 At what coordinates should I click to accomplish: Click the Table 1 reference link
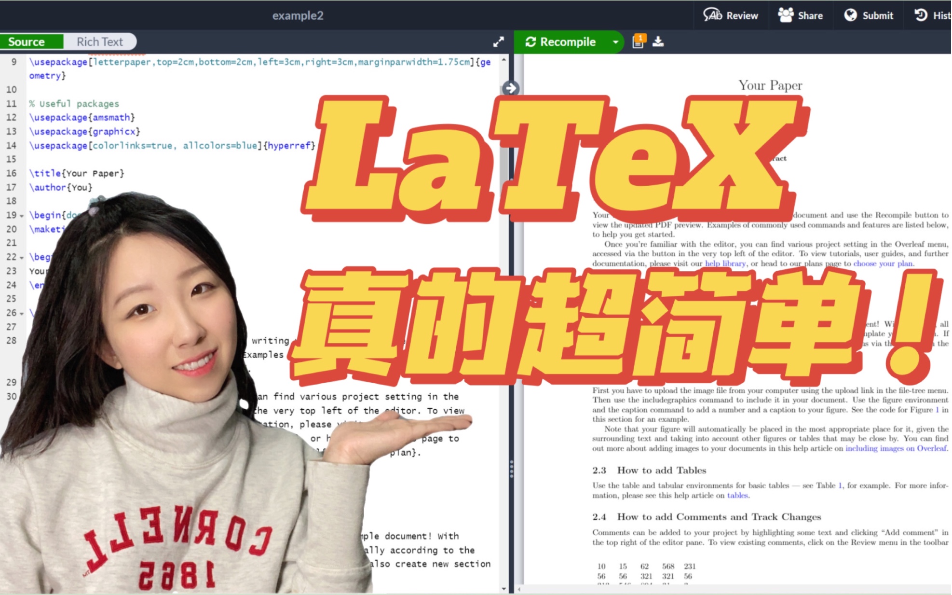click(840, 485)
